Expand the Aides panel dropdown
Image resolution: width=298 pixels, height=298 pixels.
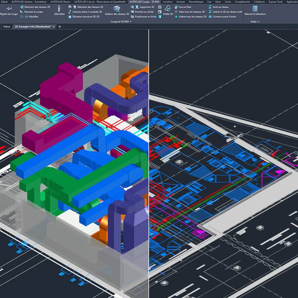[x=255, y=22]
